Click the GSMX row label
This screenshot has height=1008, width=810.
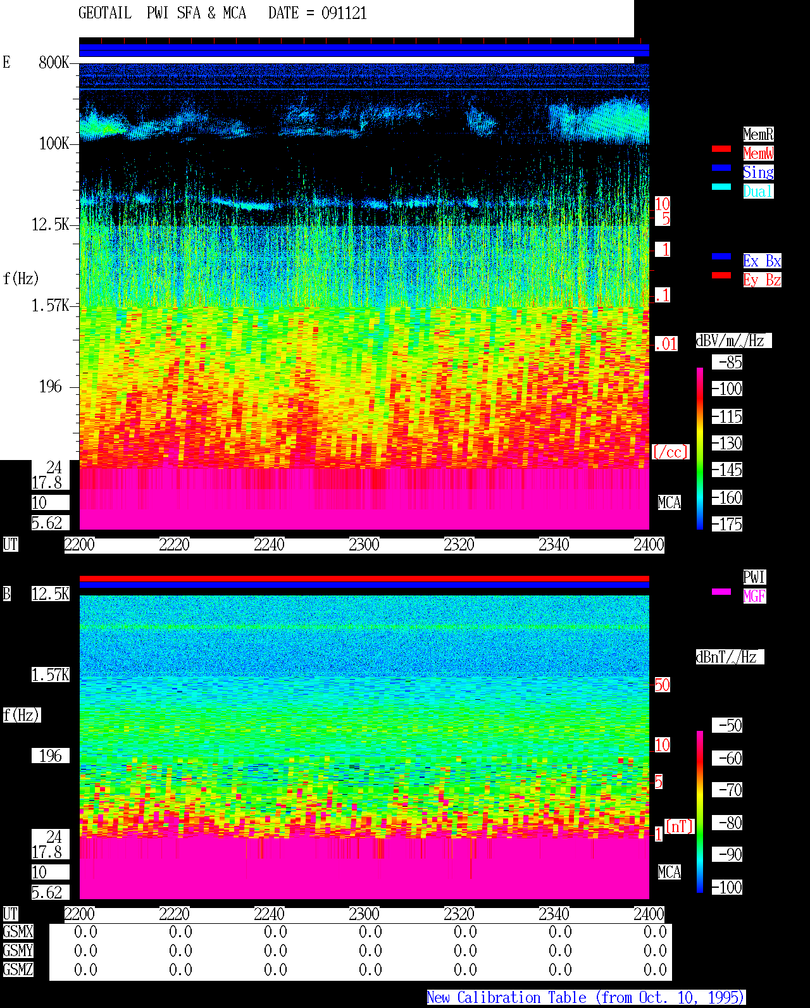[18, 932]
